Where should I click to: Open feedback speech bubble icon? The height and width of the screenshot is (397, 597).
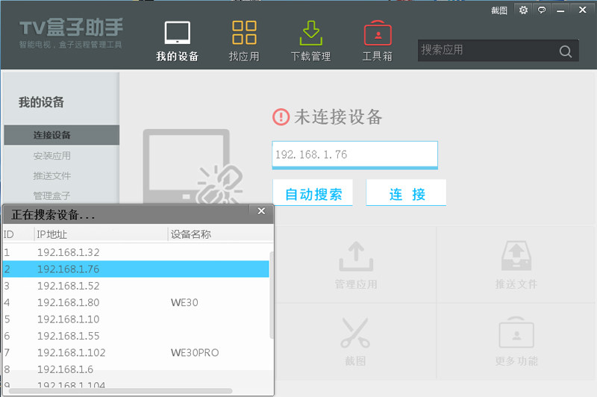(x=542, y=10)
